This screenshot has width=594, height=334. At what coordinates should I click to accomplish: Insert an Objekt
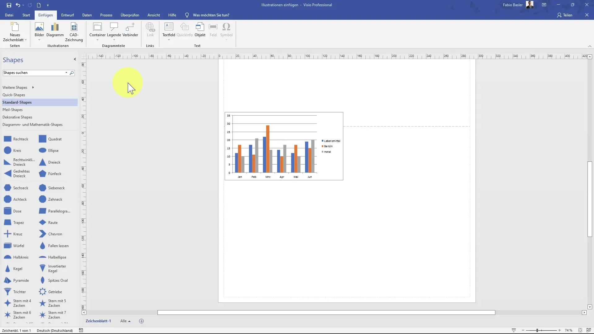[x=200, y=30]
